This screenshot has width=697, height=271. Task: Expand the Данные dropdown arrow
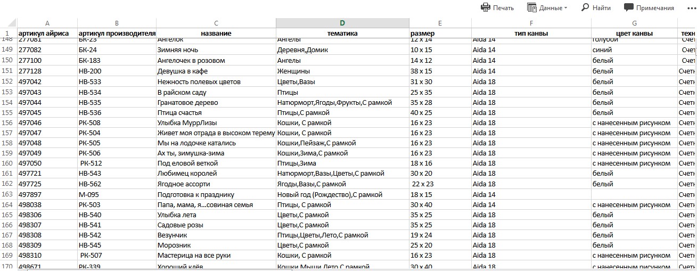[565, 8]
